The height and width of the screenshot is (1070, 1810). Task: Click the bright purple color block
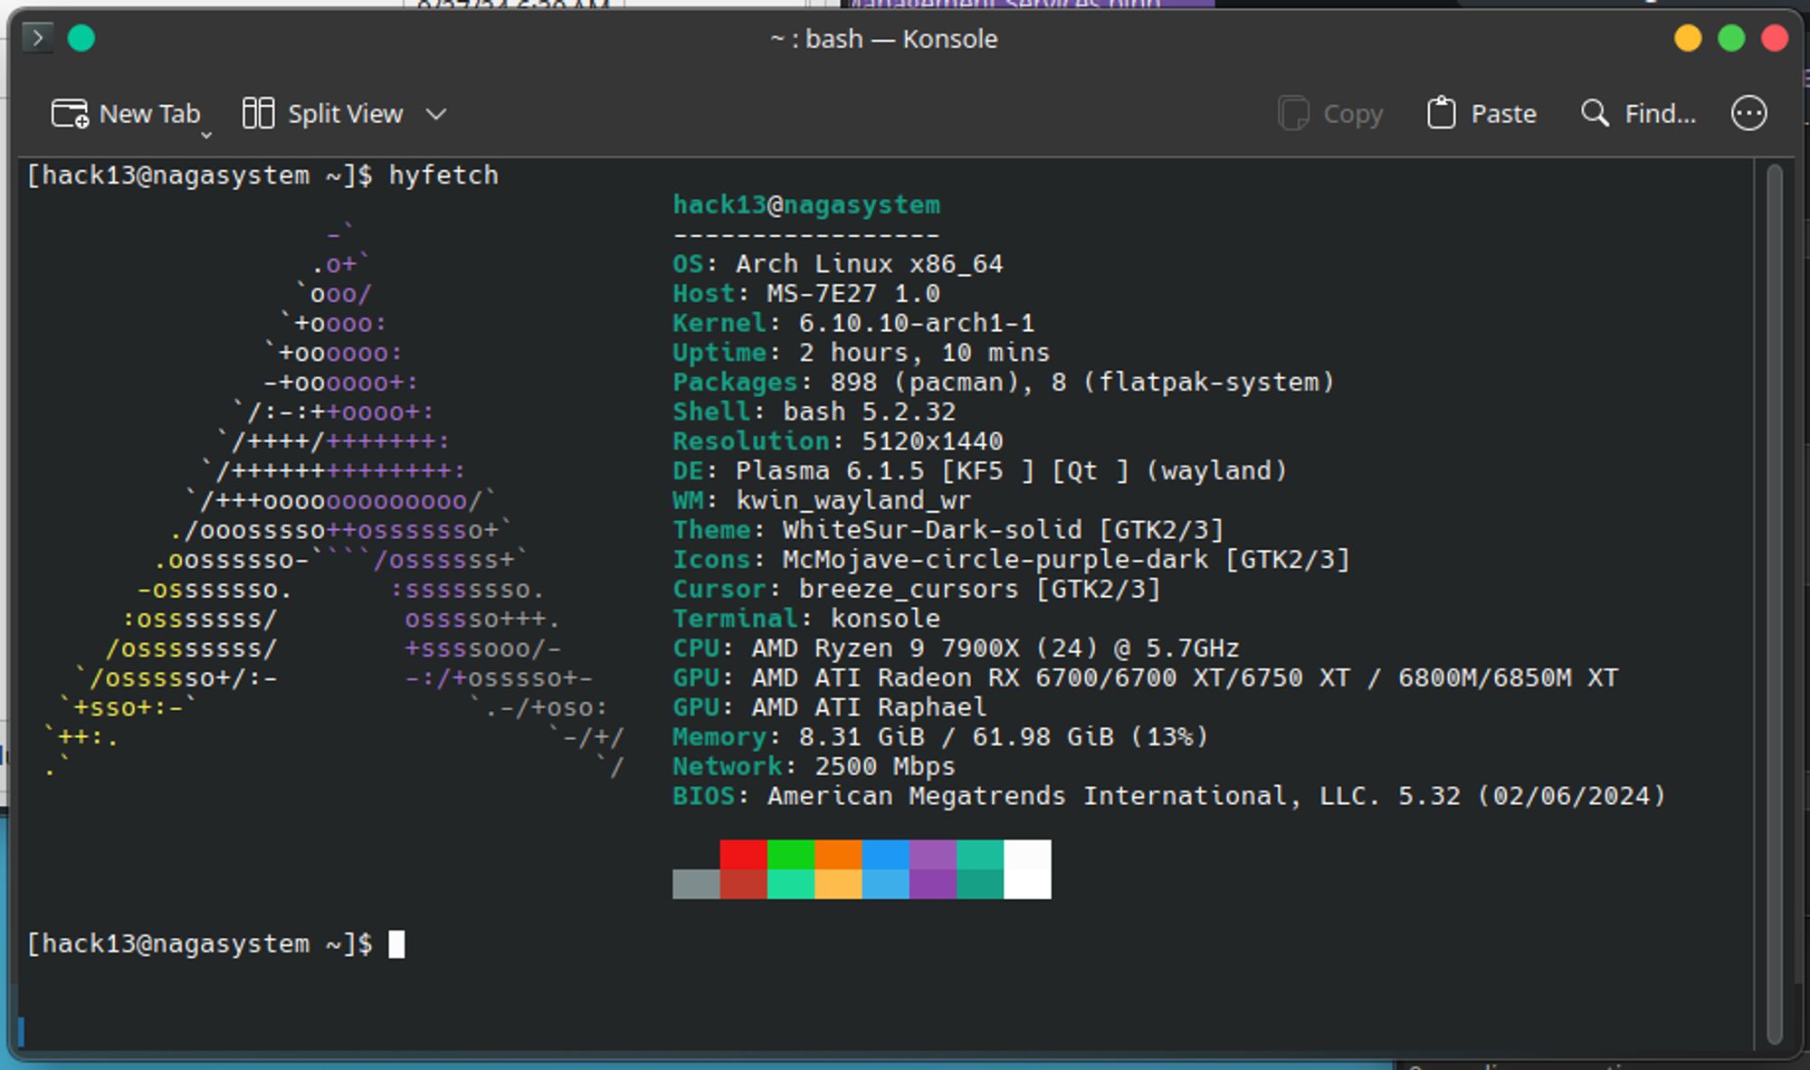(x=933, y=854)
